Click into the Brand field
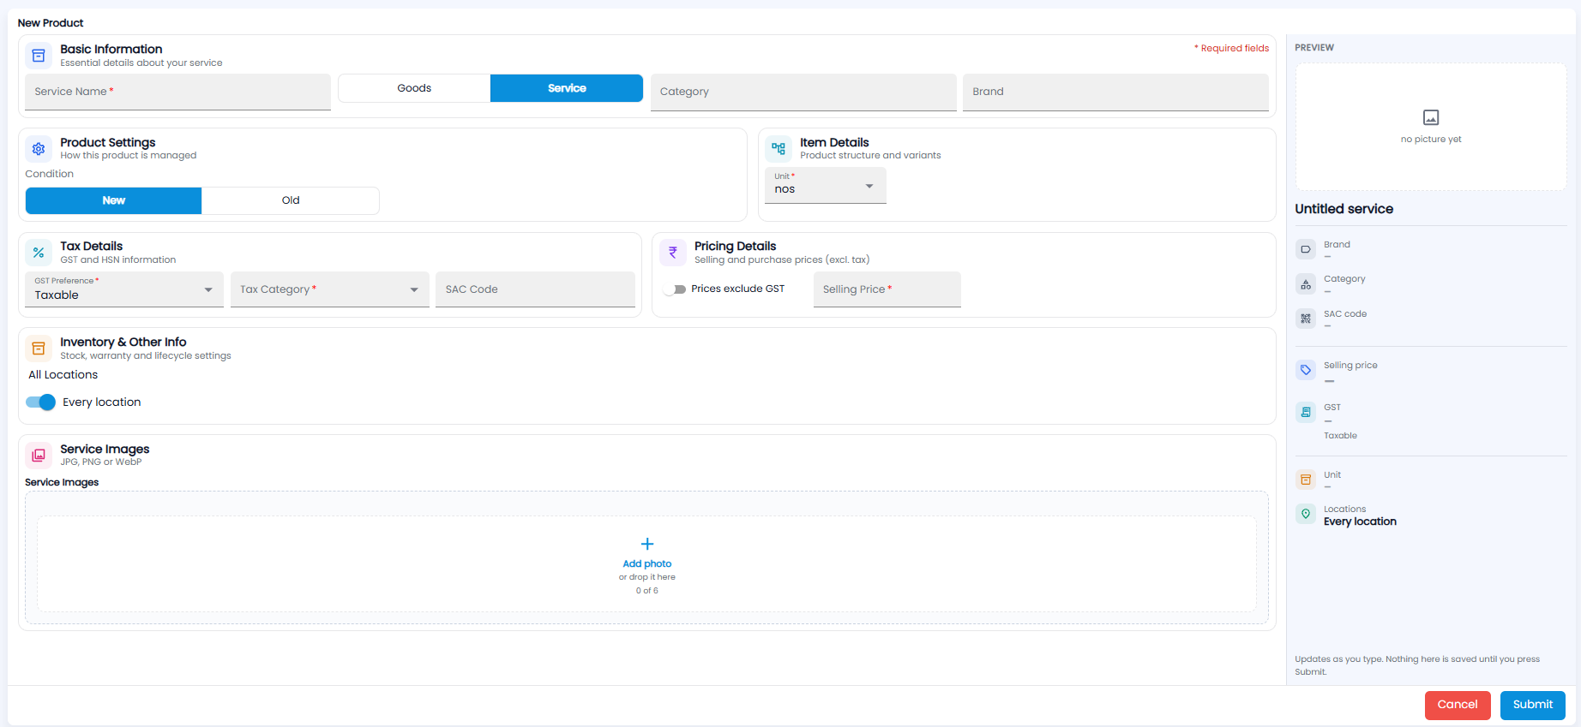This screenshot has width=1581, height=727. (1115, 92)
